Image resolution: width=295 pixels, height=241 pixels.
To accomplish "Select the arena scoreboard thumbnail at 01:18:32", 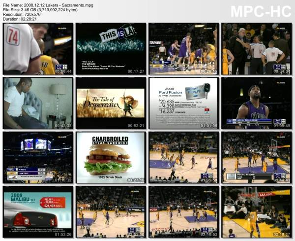I will pyautogui.click(x=38, y=158).
